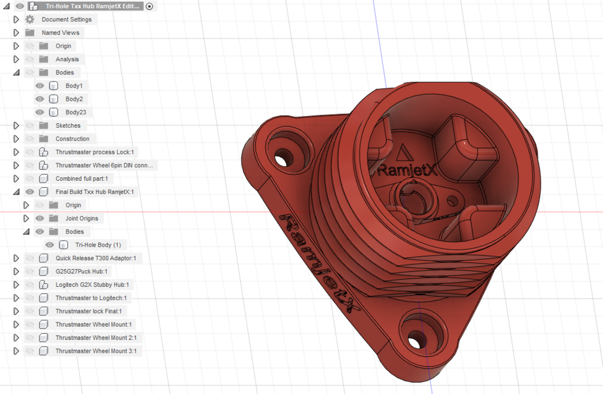Select Thrustmaster to Logitech:1 component label
Viewport: 603px width, 394px height.
(91, 298)
